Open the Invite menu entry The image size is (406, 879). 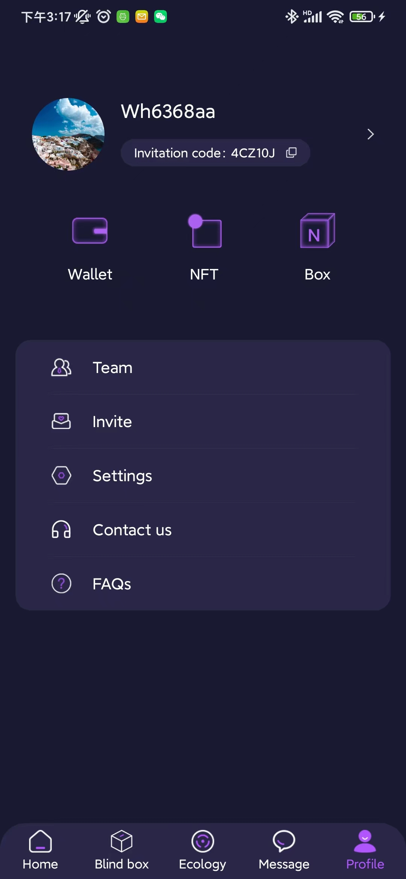203,421
